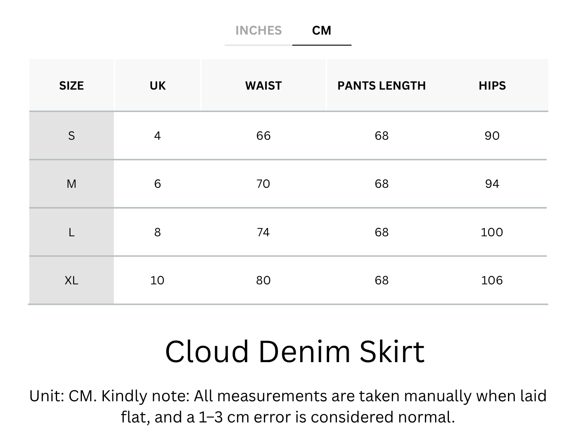Click the waist value 80 cell

[x=263, y=280]
